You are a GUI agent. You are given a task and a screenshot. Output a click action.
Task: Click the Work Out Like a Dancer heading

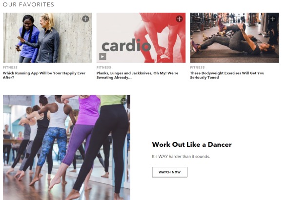pos(192,144)
